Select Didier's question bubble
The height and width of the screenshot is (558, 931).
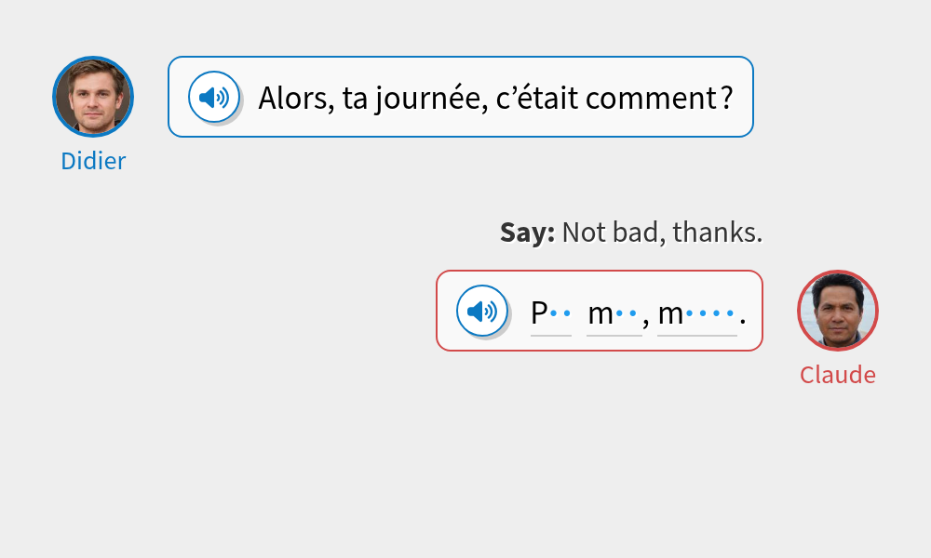point(460,96)
